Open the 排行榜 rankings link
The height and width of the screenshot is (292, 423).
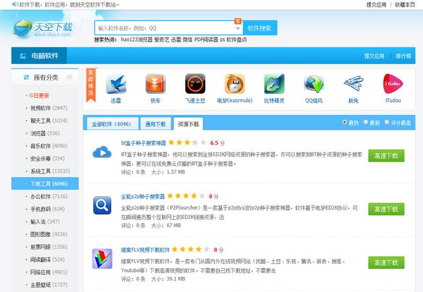pos(403,55)
